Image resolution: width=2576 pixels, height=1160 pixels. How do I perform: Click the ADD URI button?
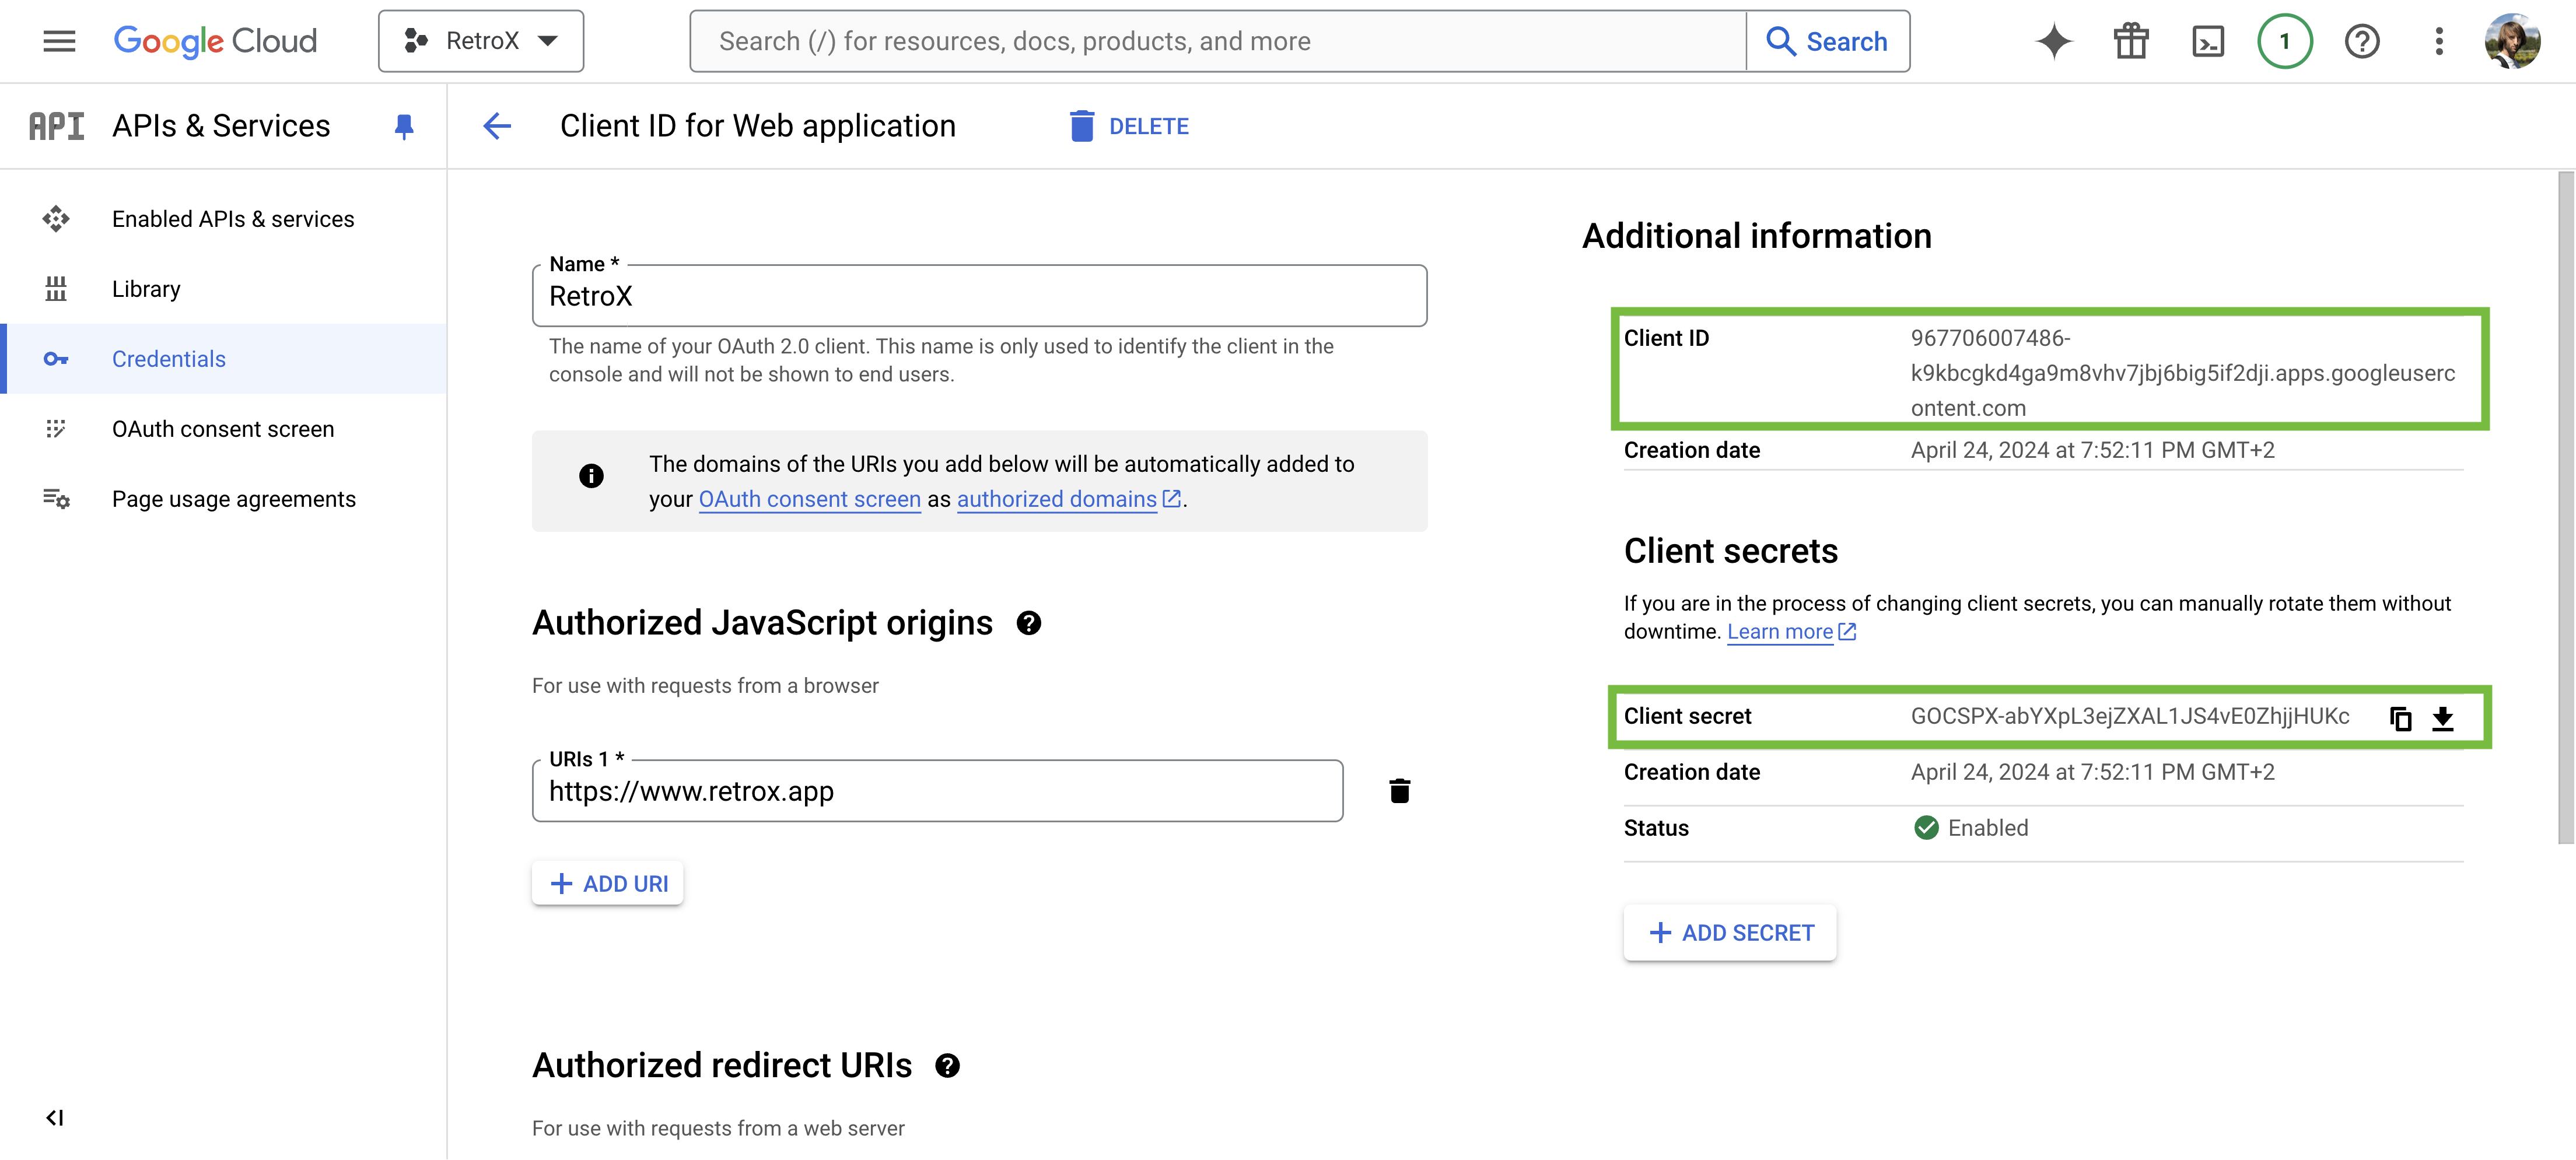tap(608, 884)
